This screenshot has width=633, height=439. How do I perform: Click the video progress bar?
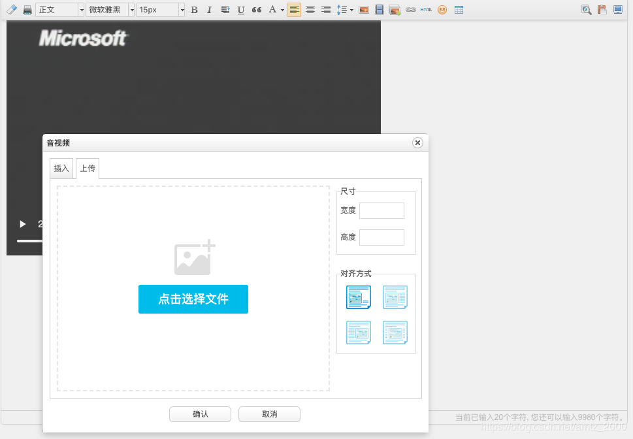coord(29,241)
